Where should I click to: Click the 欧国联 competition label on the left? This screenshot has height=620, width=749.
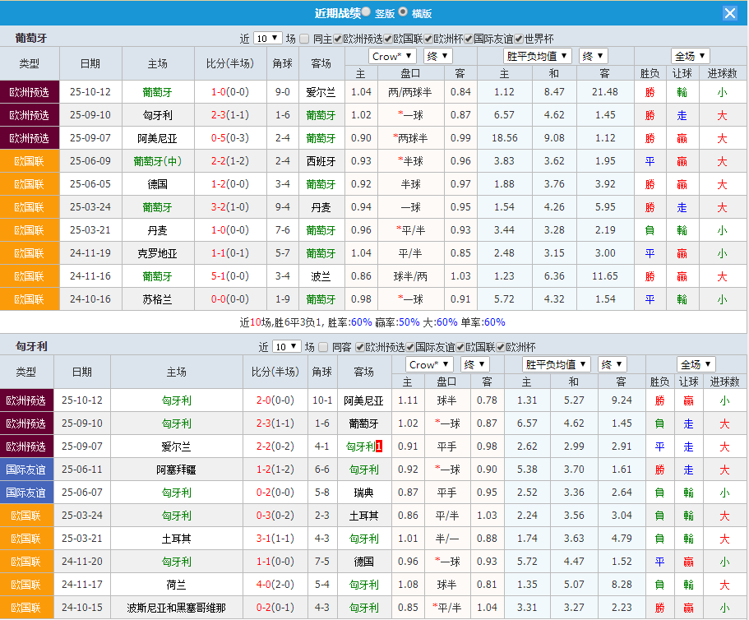tap(30, 162)
